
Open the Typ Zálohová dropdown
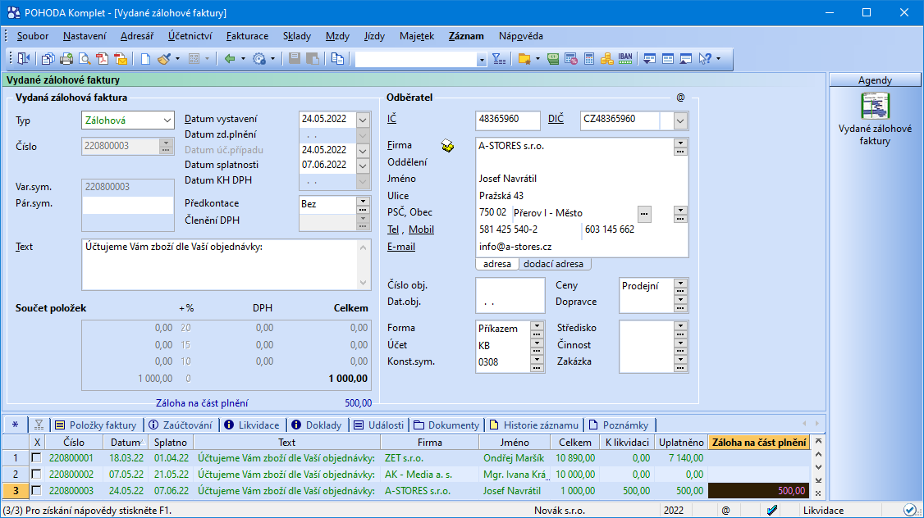point(167,120)
